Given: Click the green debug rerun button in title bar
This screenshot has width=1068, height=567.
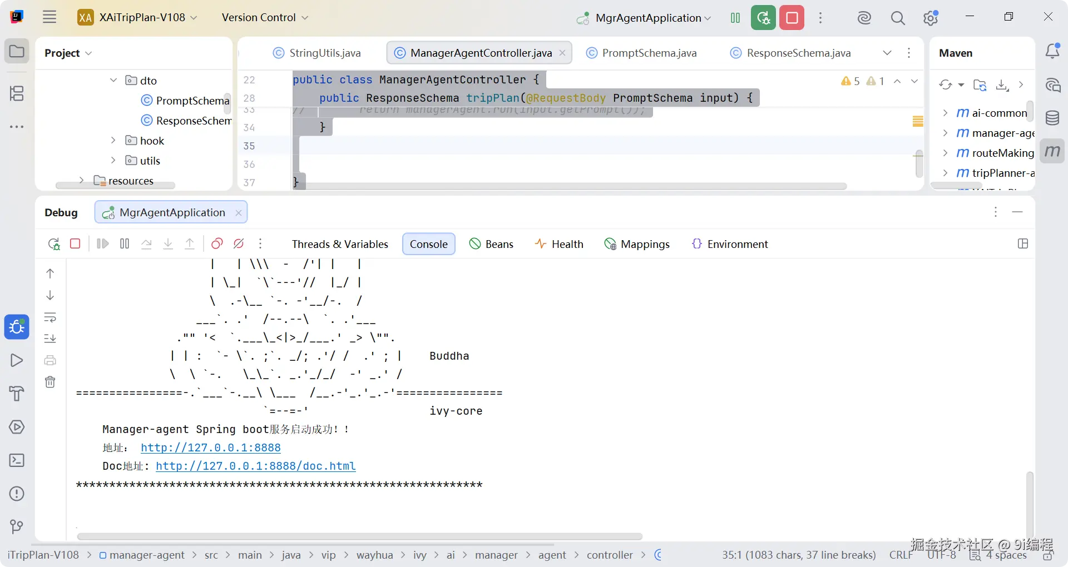Looking at the screenshot, I should (x=763, y=18).
